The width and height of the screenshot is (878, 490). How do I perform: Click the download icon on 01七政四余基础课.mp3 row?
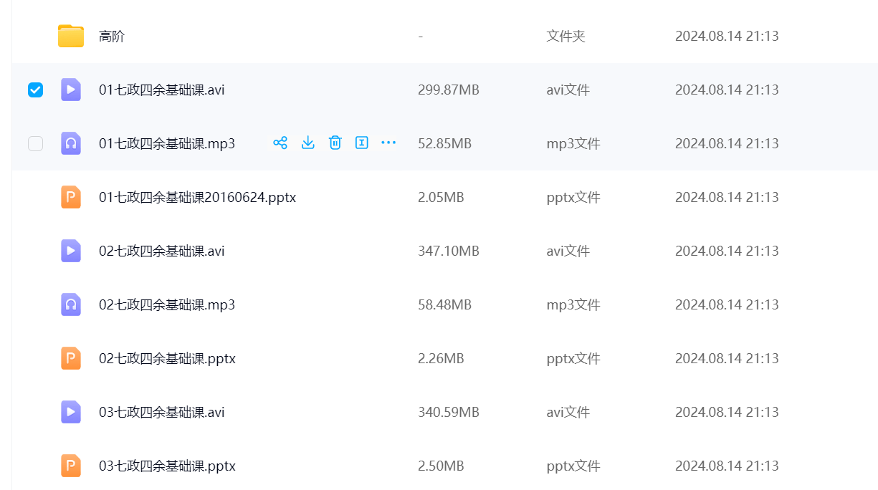pos(307,143)
